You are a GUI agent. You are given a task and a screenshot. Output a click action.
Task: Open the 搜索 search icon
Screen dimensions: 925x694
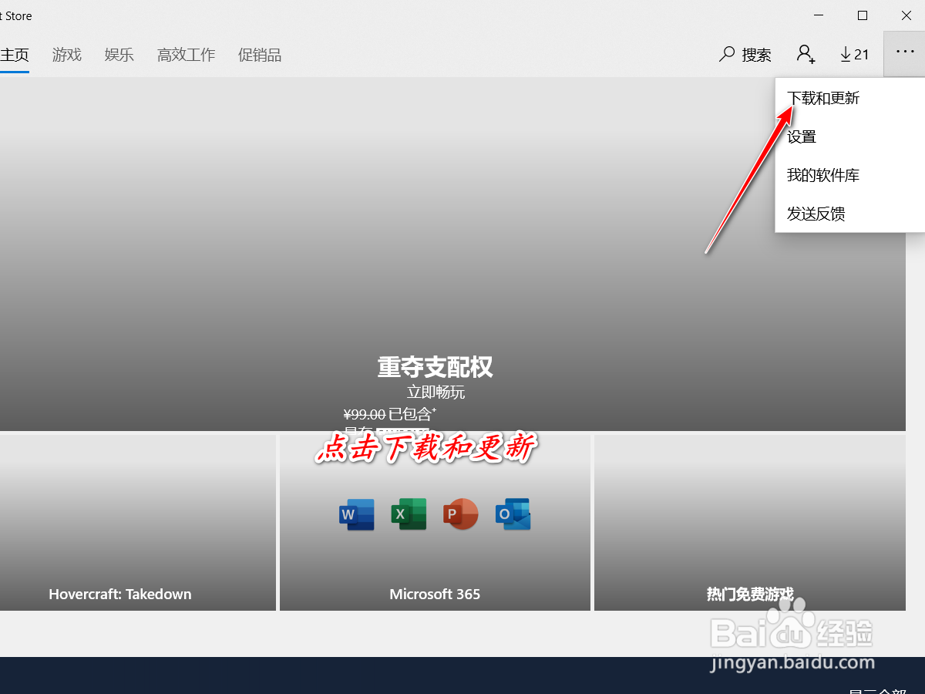coord(744,54)
